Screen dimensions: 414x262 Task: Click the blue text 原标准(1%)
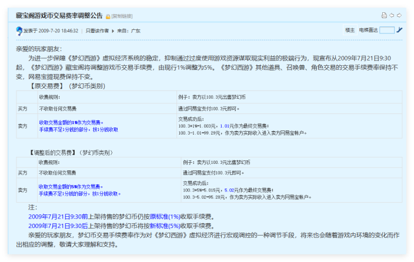(x=165, y=217)
